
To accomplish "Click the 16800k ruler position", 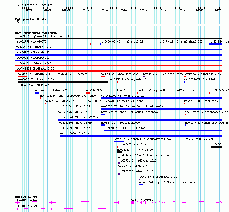I will pyautogui.click(x=85, y=10).
